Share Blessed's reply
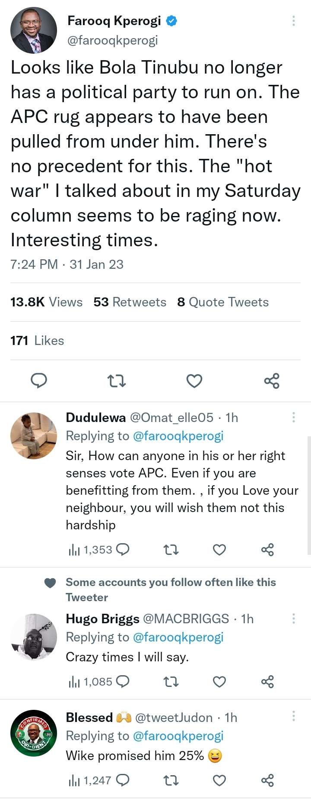Viewport: 311px width, 799px height. point(267,780)
